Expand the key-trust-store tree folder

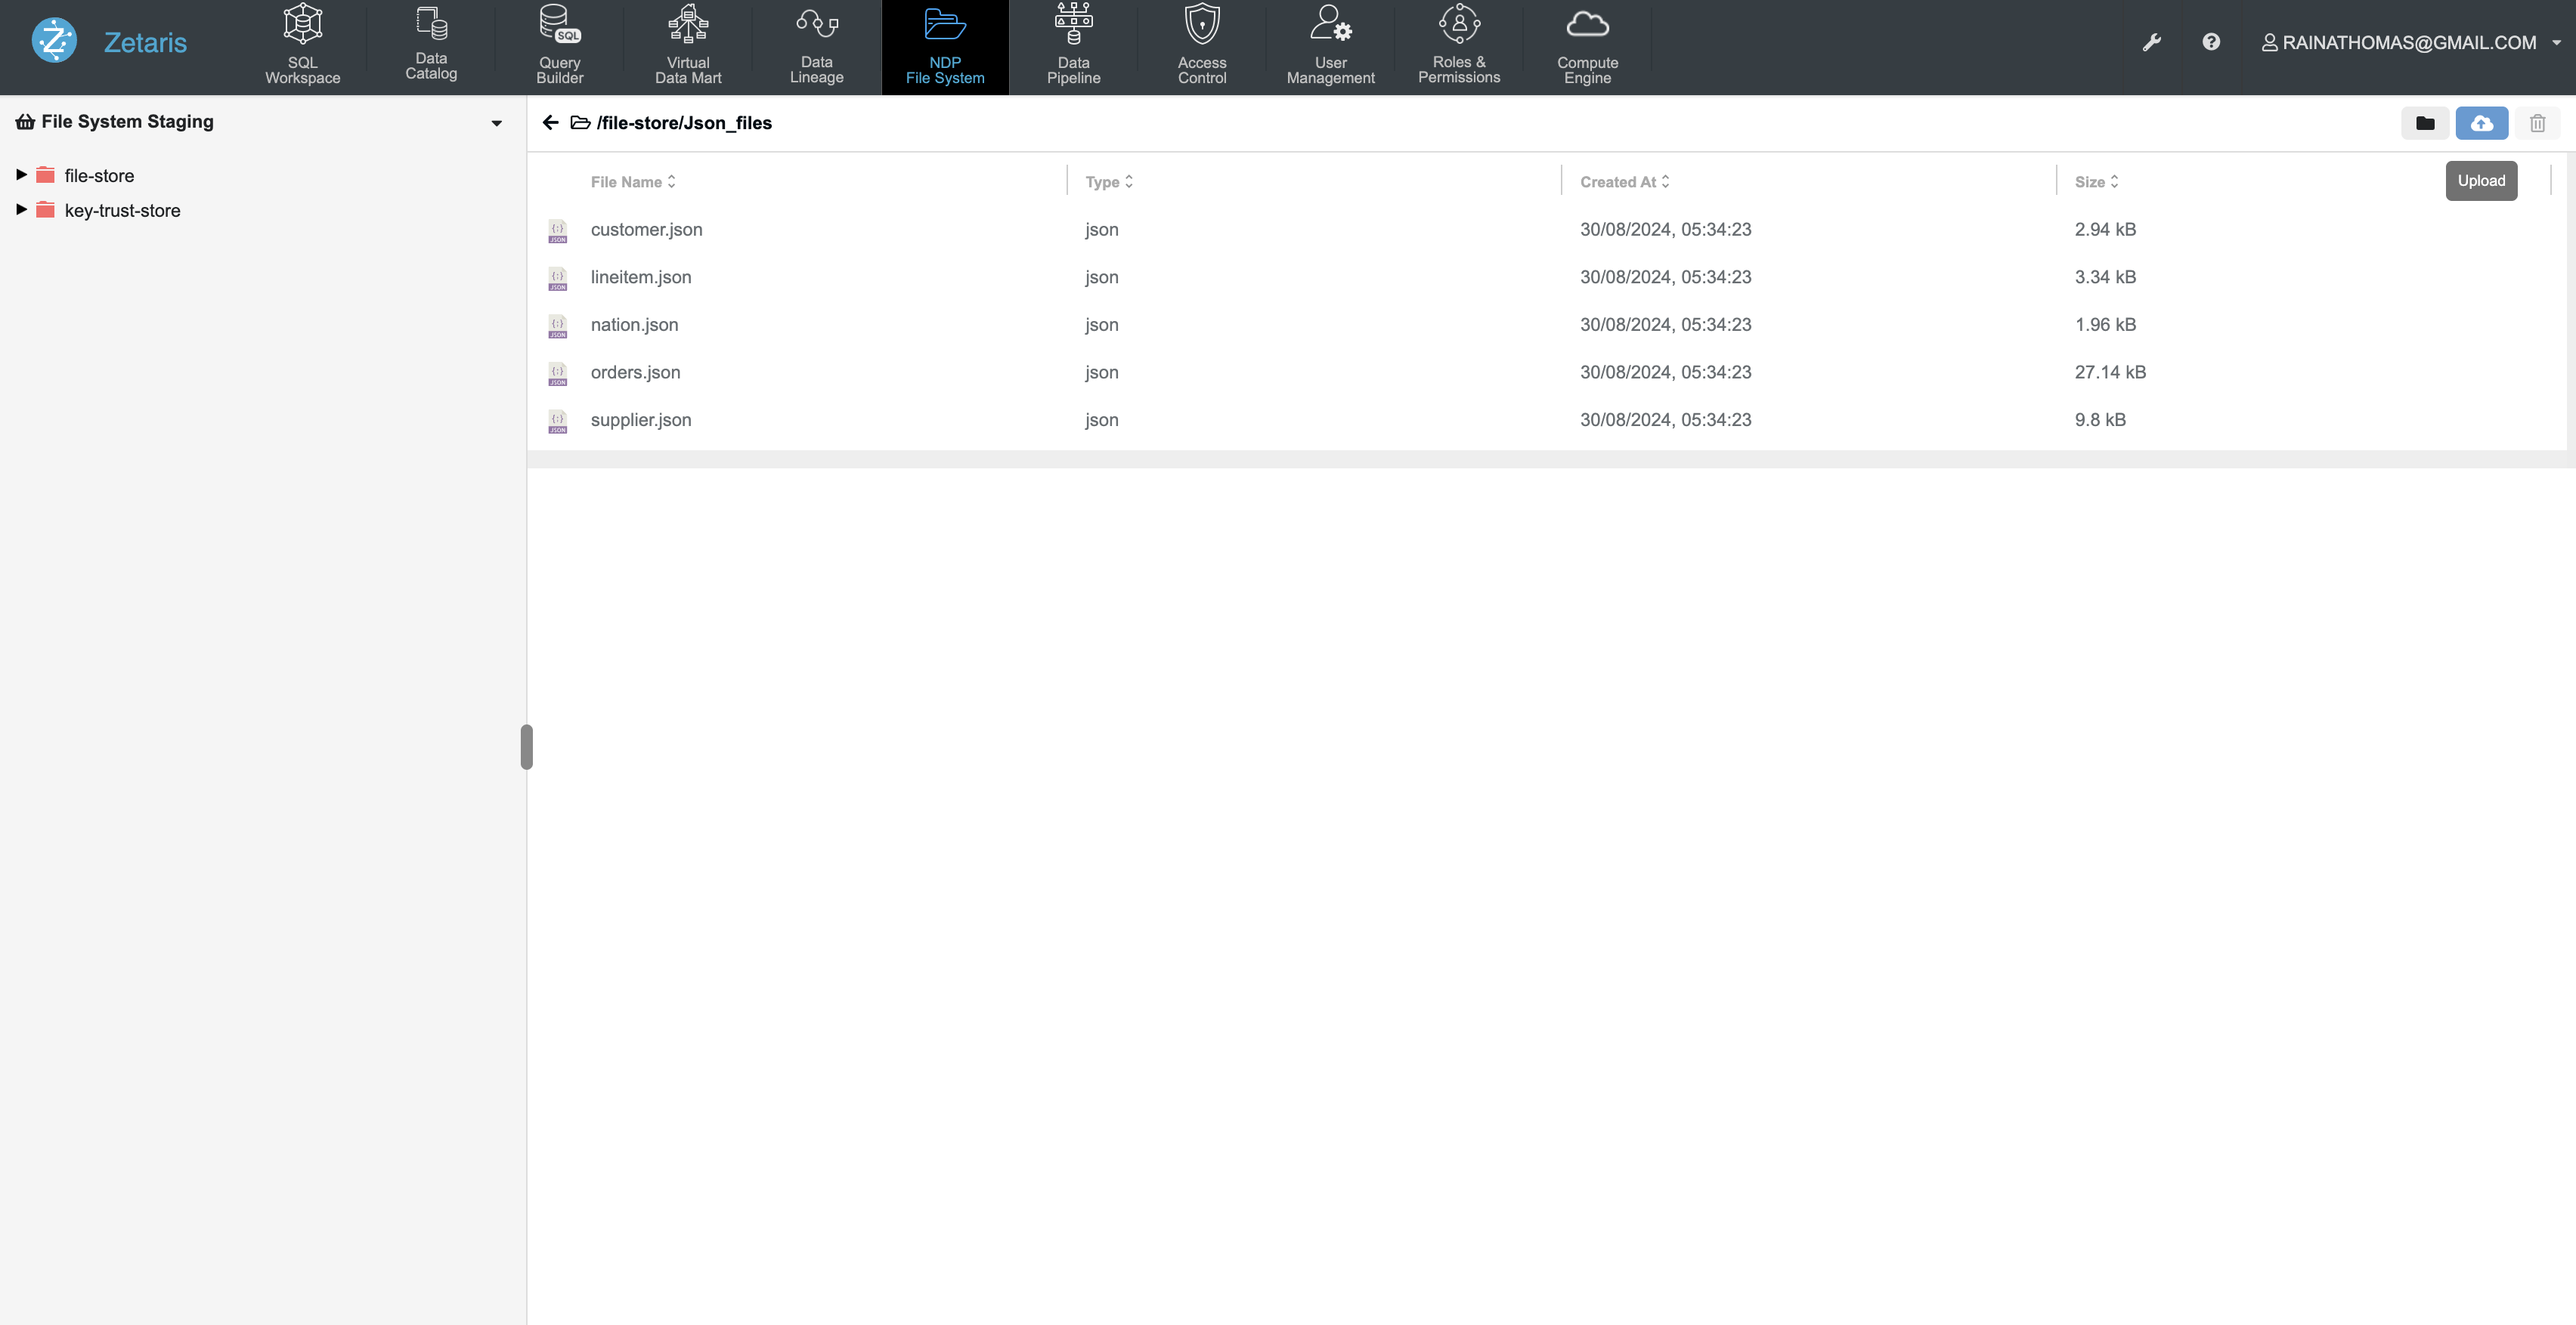pyautogui.click(x=21, y=210)
